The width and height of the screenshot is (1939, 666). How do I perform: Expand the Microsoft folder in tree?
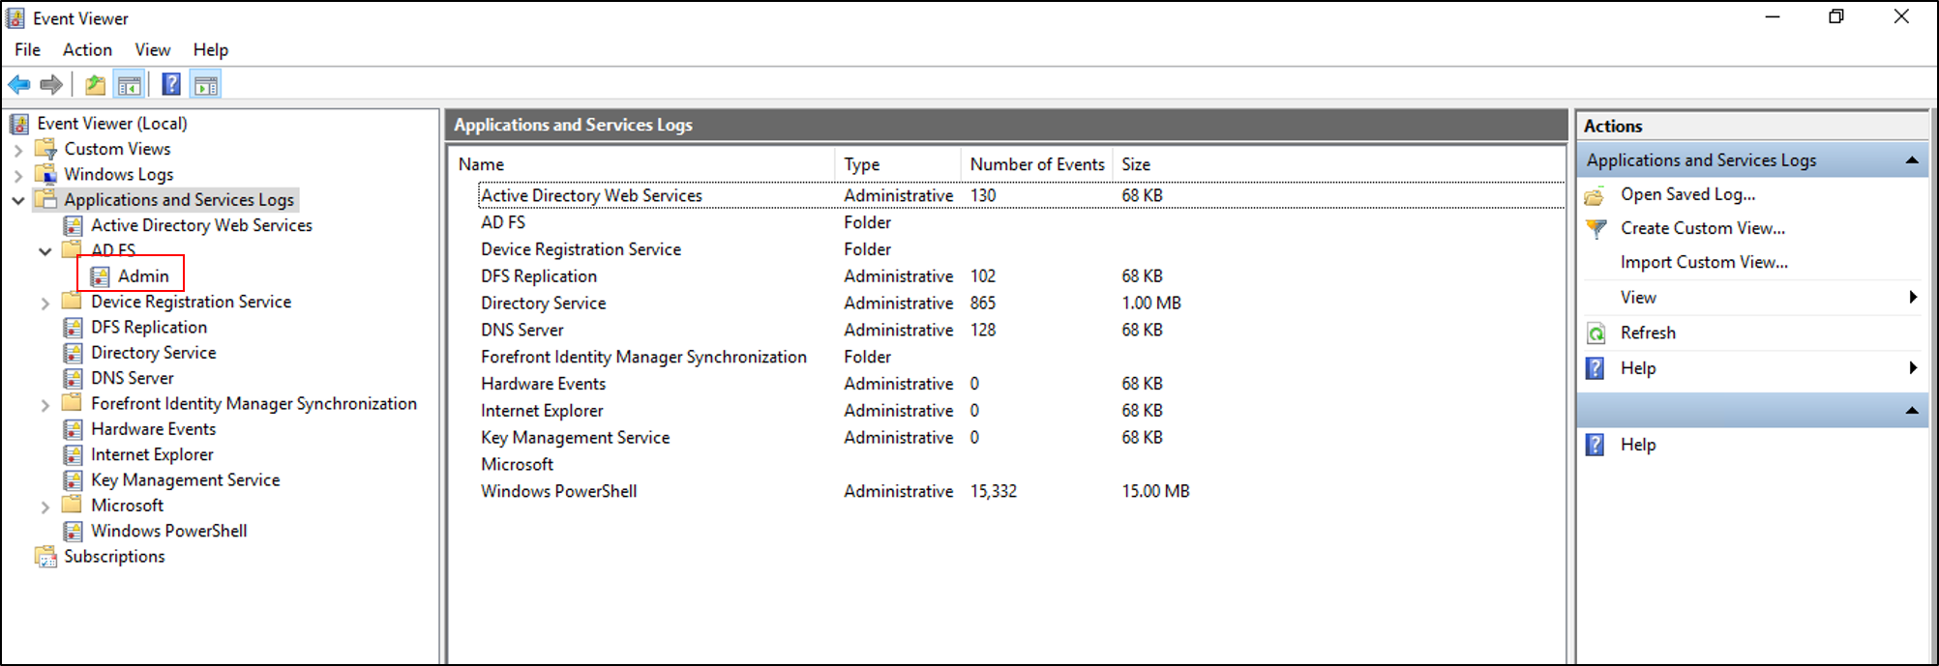click(45, 507)
